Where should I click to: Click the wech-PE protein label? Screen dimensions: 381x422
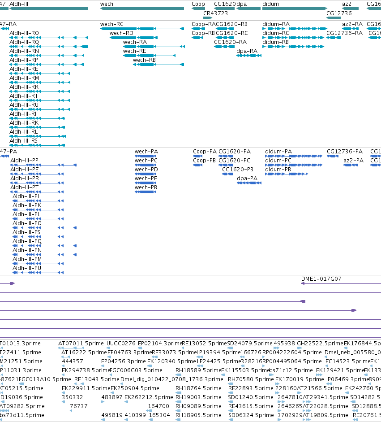pos(146,178)
